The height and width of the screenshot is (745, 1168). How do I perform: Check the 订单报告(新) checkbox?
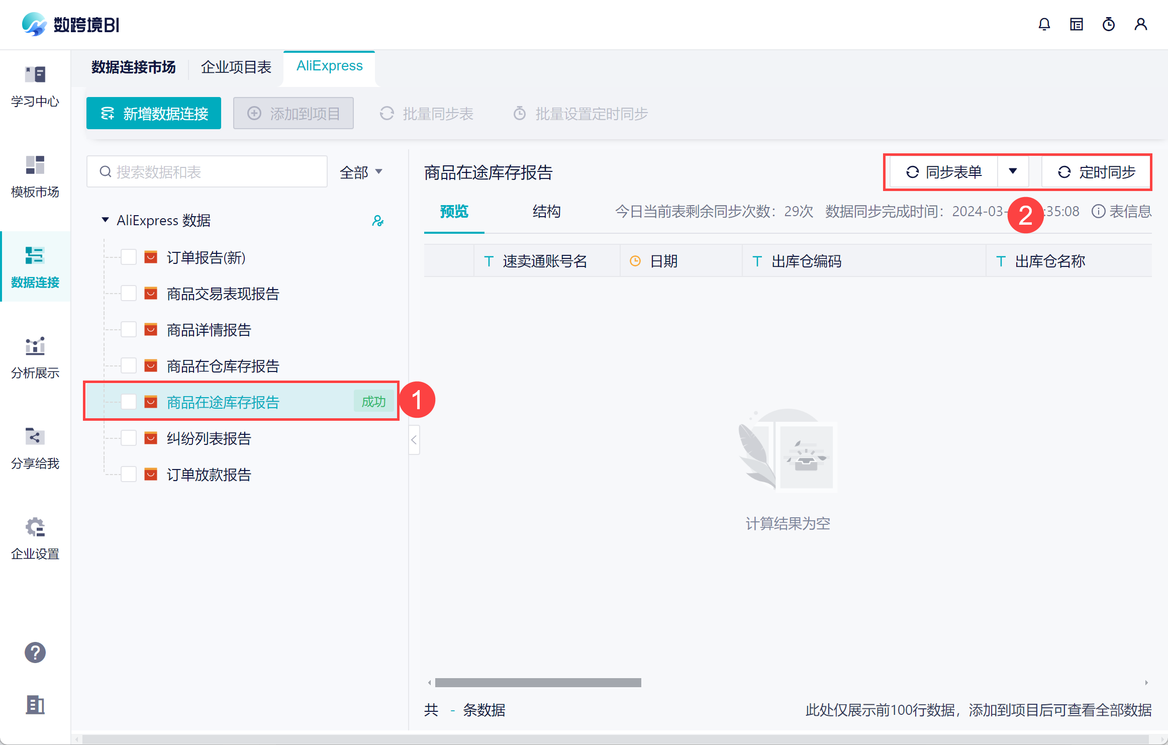[129, 257]
